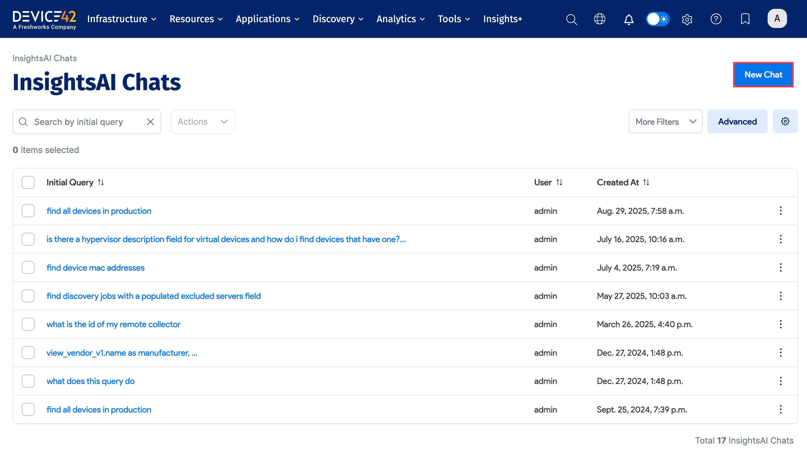Sort the table by Created At
The width and height of the screenshot is (807, 466).
point(647,182)
